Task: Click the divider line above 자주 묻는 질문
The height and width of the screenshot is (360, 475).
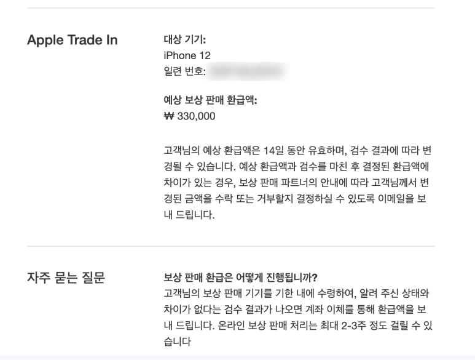Action: [230, 246]
